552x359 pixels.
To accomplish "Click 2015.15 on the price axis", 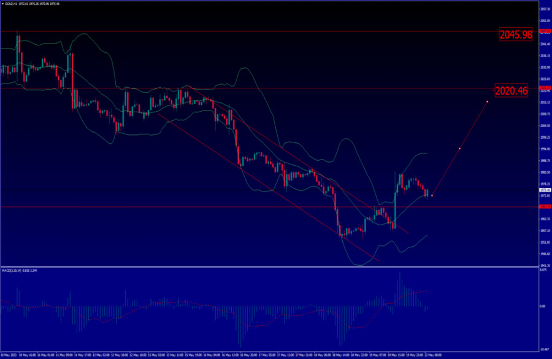I will coord(545,102).
